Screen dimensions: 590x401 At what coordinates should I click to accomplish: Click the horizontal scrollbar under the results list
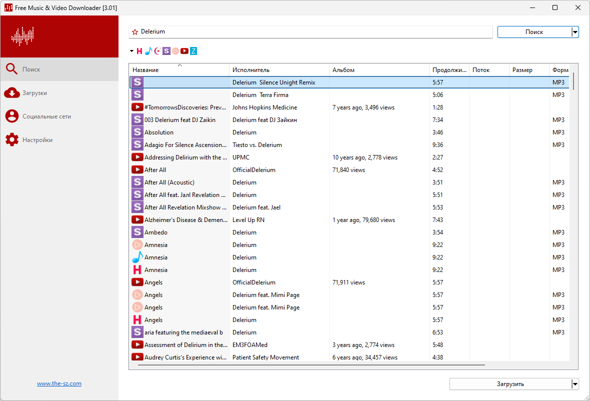click(311, 364)
